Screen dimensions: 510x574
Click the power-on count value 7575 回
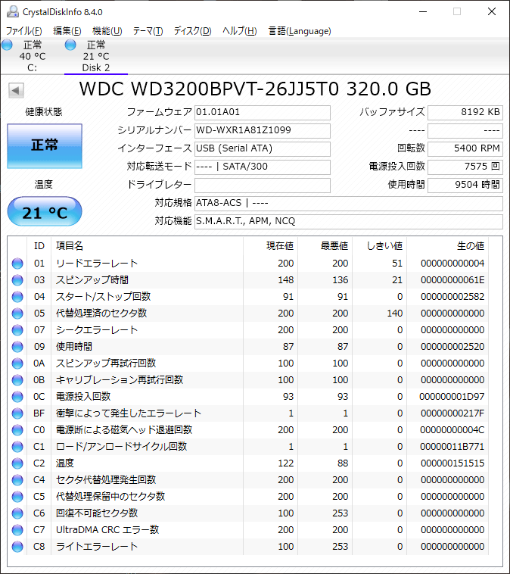coord(465,167)
